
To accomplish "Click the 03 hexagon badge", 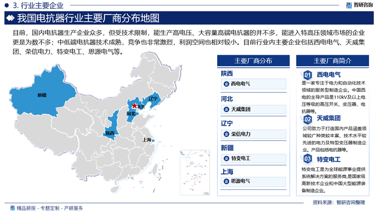I will click(x=308, y=158).
